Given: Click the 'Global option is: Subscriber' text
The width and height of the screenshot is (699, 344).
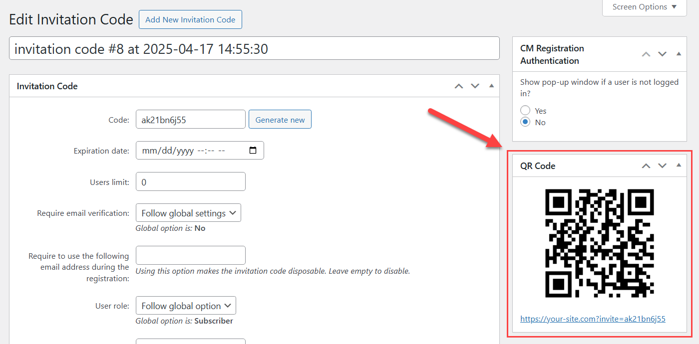Looking at the screenshot, I should 184,321.
